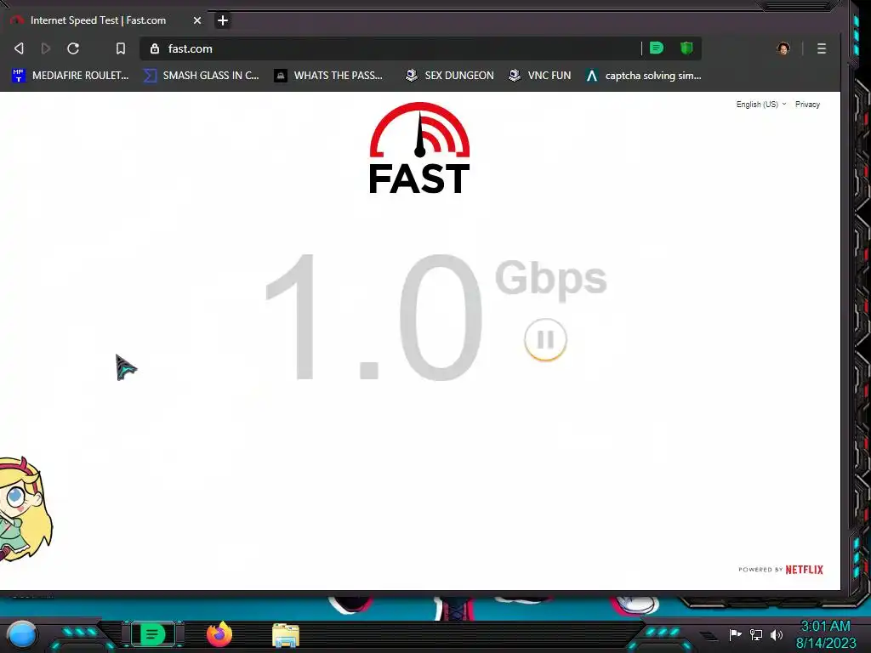The image size is (871, 653).
Task: Open the volume speaker tray icon
Action: (776, 634)
